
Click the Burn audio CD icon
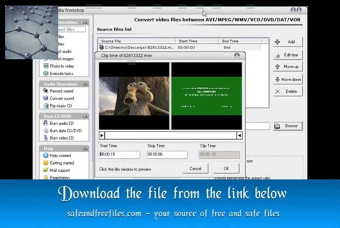[46, 123]
